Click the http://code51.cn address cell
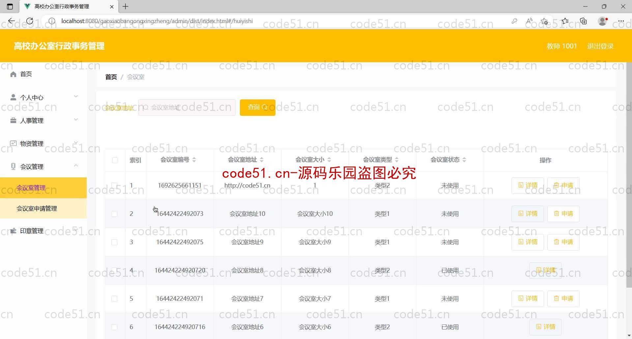632x339 pixels. [x=247, y=186]
